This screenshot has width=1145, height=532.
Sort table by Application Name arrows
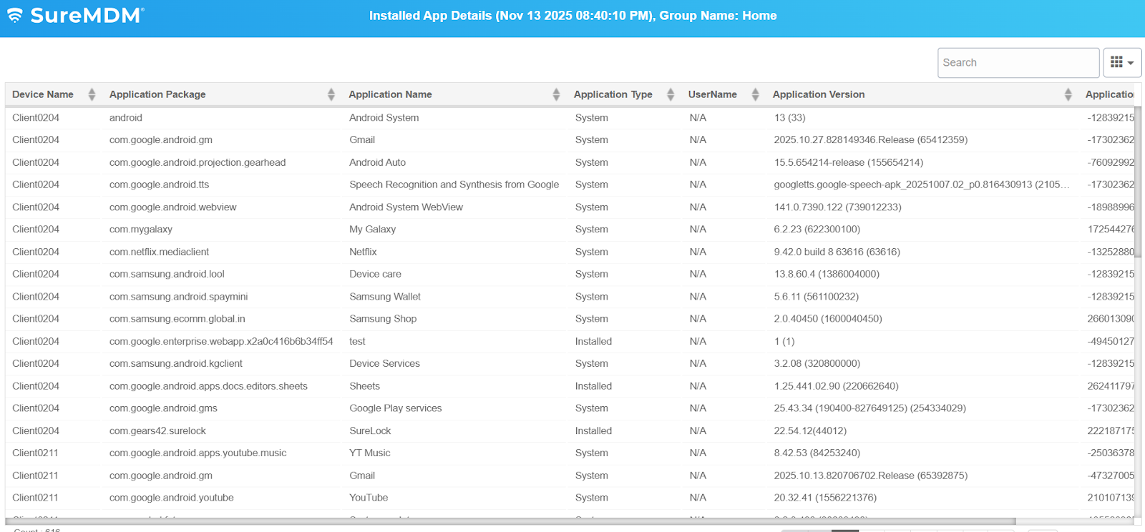click(556, 94)
